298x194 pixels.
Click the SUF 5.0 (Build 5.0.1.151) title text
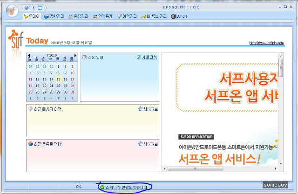point(181,7)
